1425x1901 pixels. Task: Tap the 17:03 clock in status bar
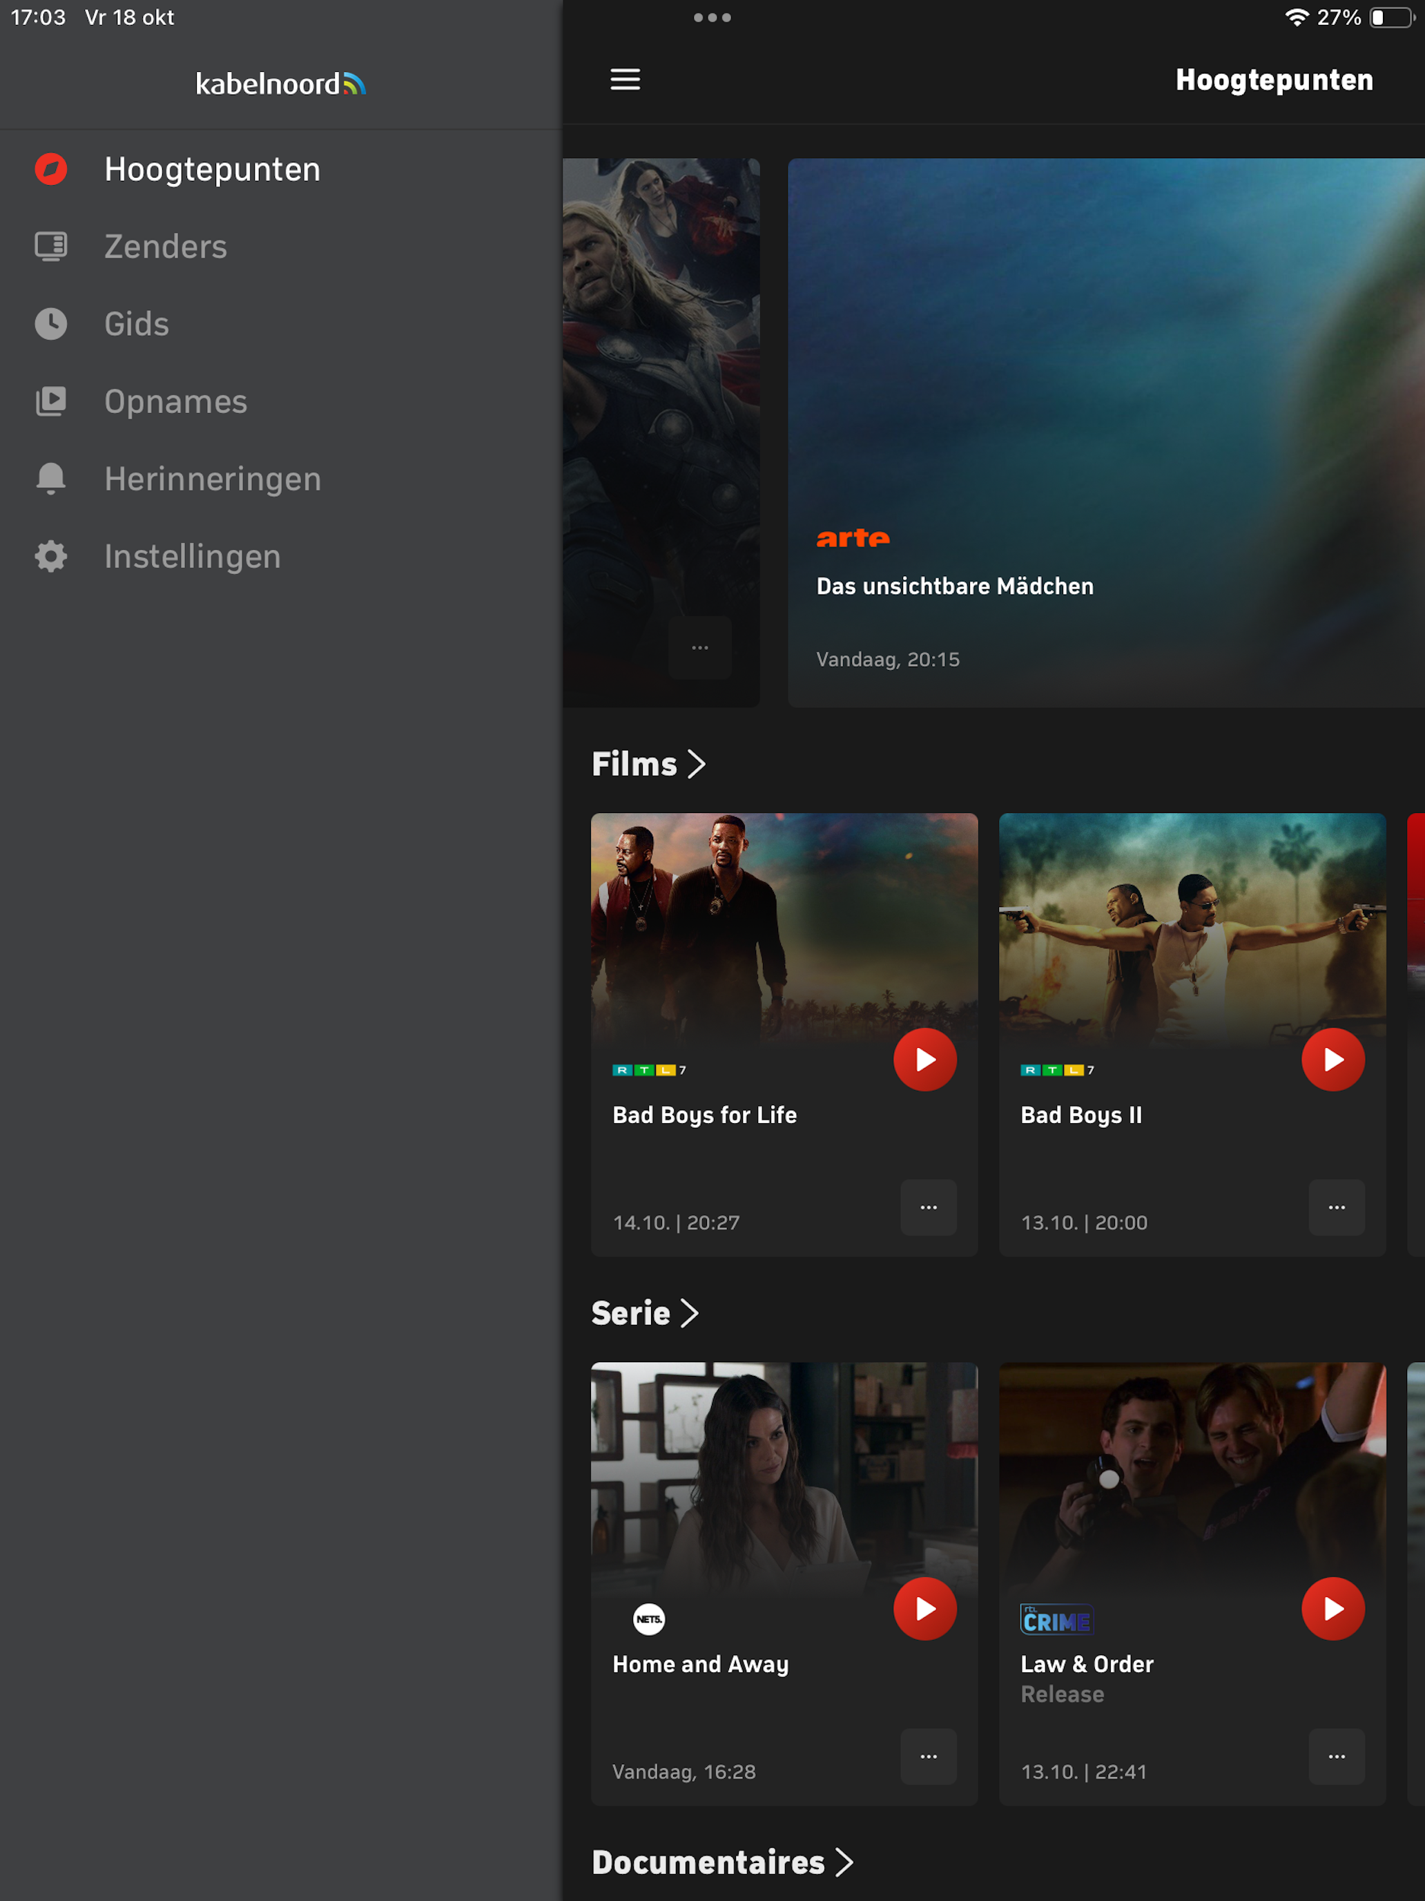[x=38, y=17]
